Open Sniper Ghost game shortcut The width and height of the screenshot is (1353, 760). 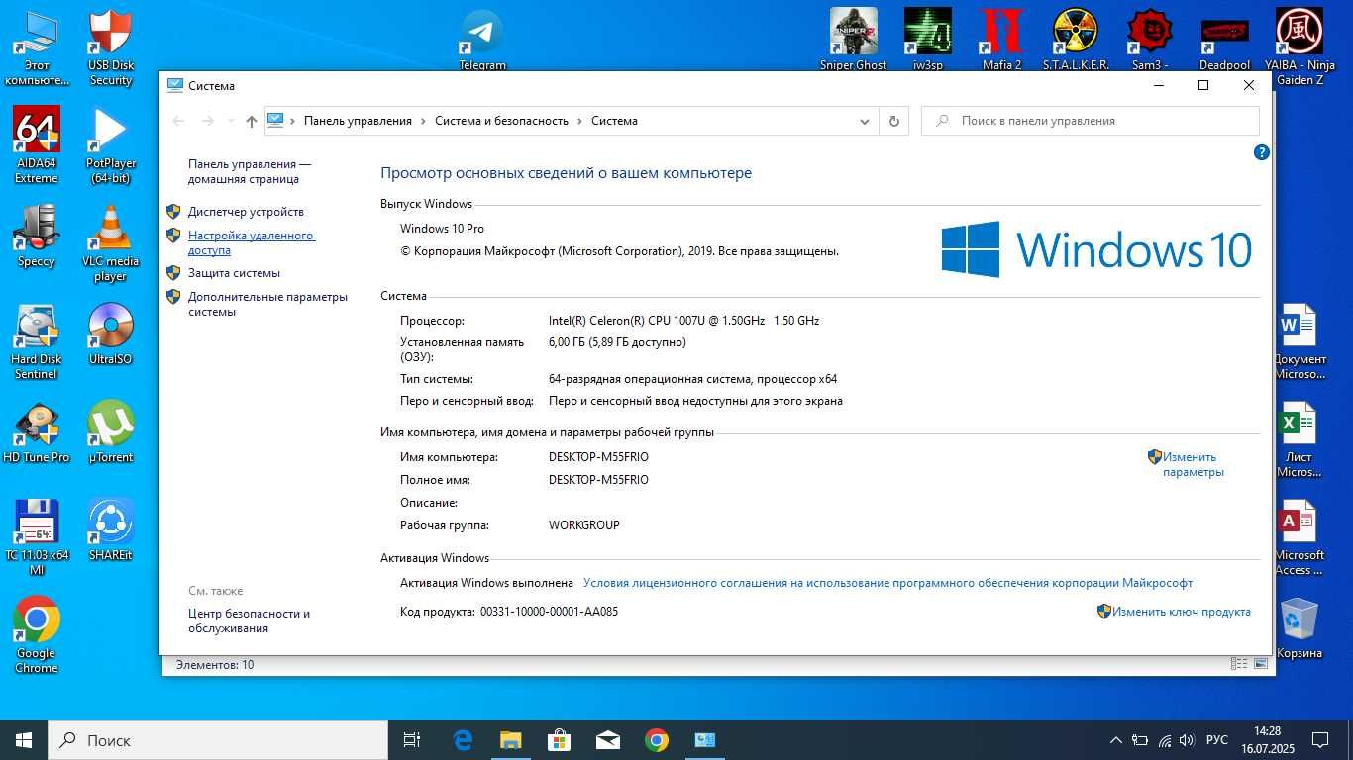point(854,40)
